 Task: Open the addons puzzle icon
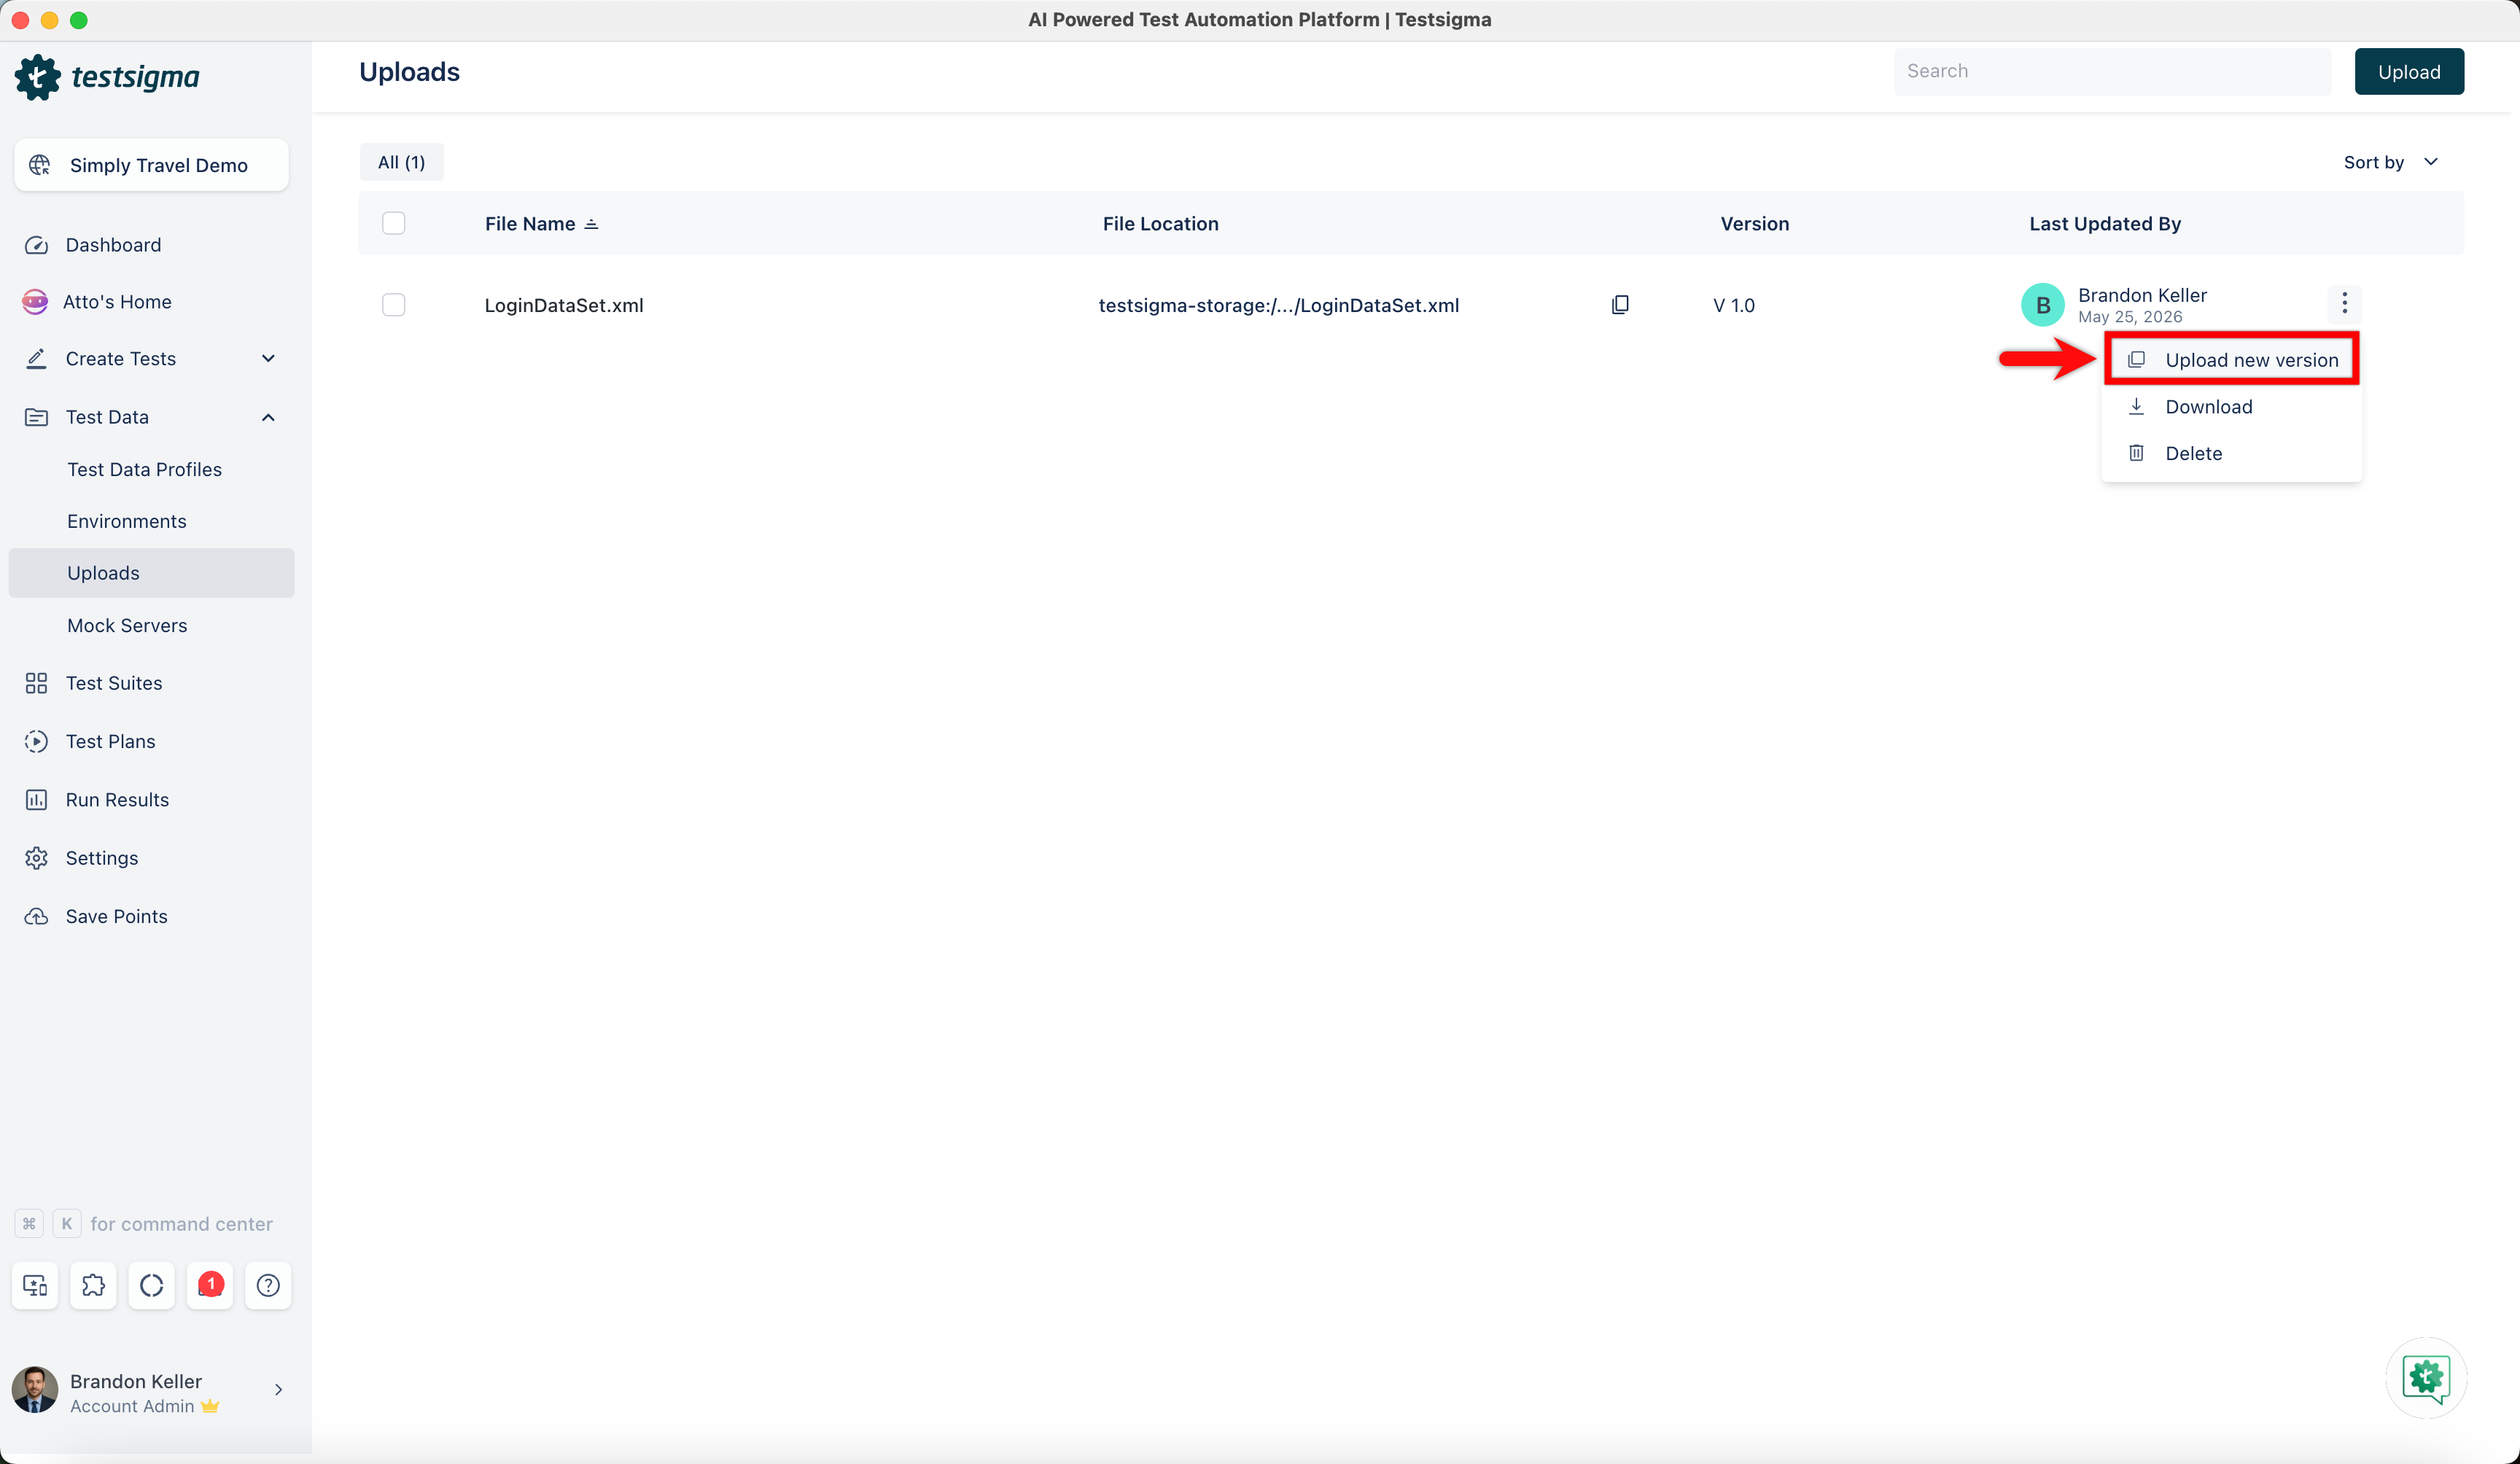93,1285
